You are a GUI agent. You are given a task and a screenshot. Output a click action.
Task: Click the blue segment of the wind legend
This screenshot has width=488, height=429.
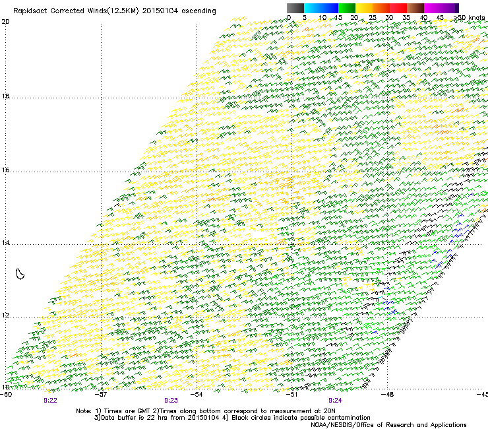click(321, 8)
